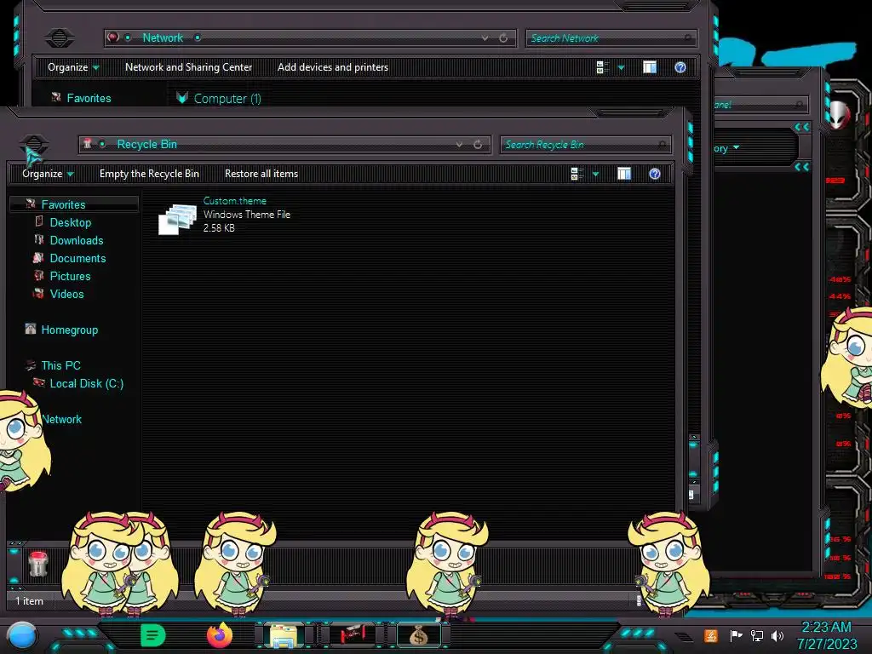The width and height of the screenshot is (872, 654).
Task: Show the clock and date 2:23 AM
Action: [x=826, y=635]
